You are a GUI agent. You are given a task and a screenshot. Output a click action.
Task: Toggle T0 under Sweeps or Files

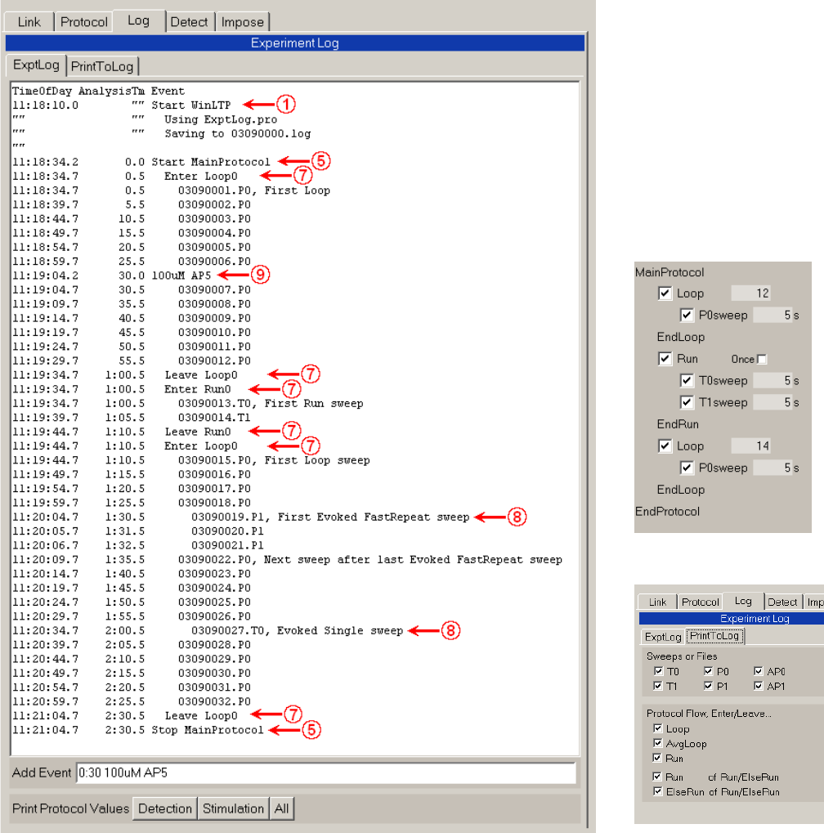coord(659,671)
